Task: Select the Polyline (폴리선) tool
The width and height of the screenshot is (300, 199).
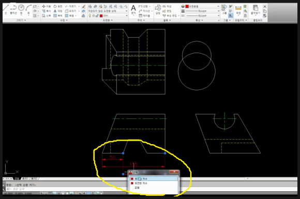Action: pos(13,9)
